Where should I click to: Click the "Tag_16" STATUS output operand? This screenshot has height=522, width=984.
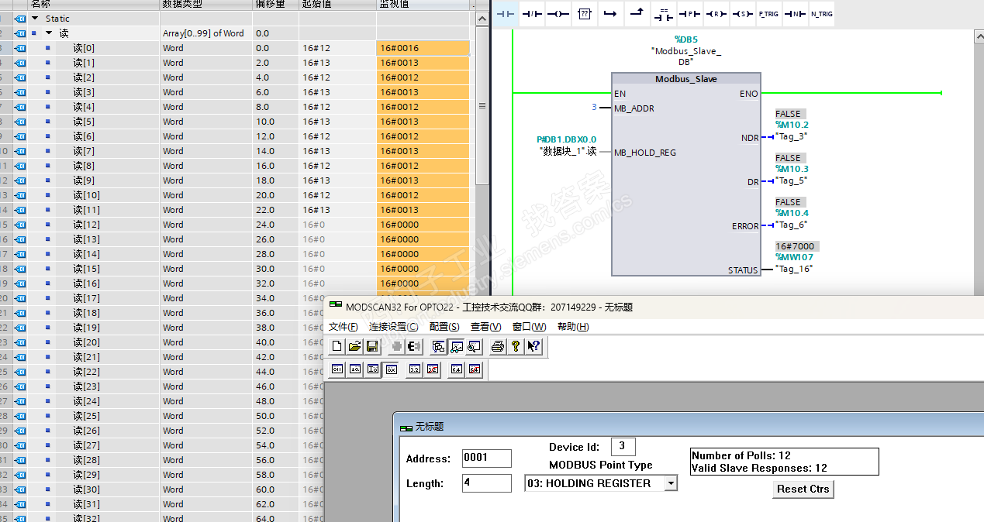coord(793,269)
